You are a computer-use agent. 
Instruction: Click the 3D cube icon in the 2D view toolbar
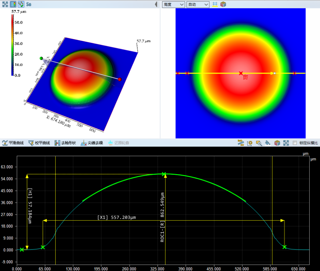coord(223,4)
